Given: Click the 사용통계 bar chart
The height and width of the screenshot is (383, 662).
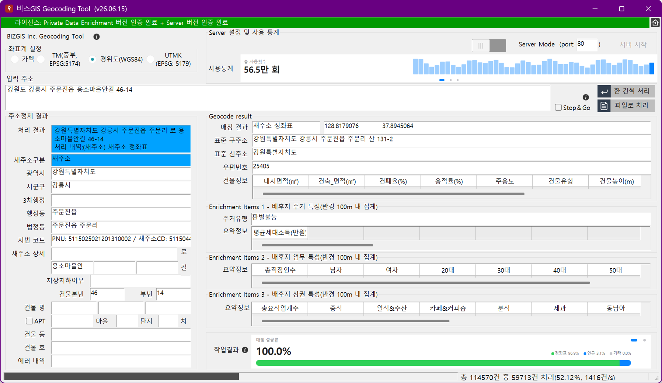Looking at the screenshot, I should (x=533, y=66).
